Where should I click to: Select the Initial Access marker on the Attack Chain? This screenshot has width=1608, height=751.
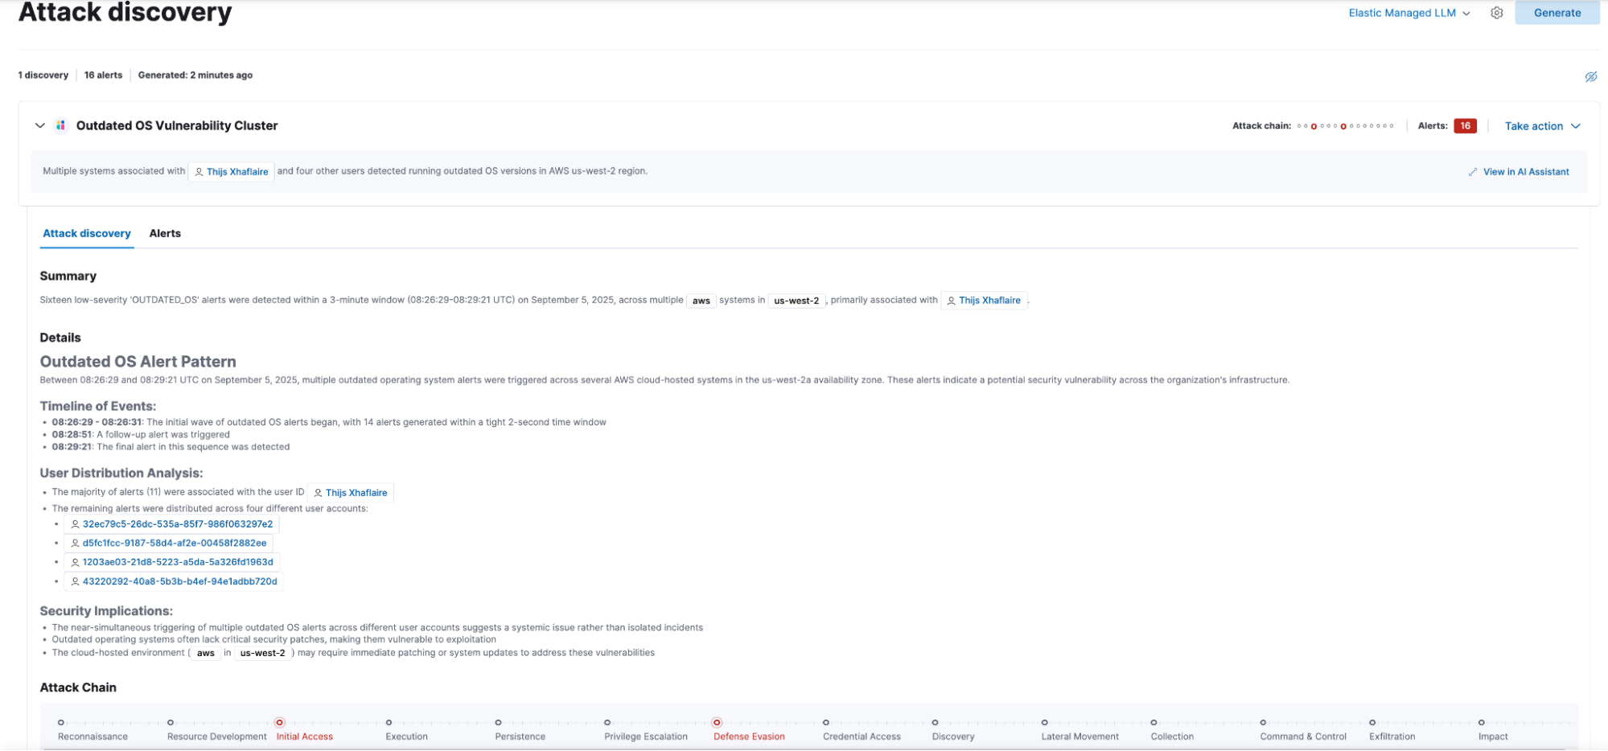pyautogui.click(x=280, y=721)
